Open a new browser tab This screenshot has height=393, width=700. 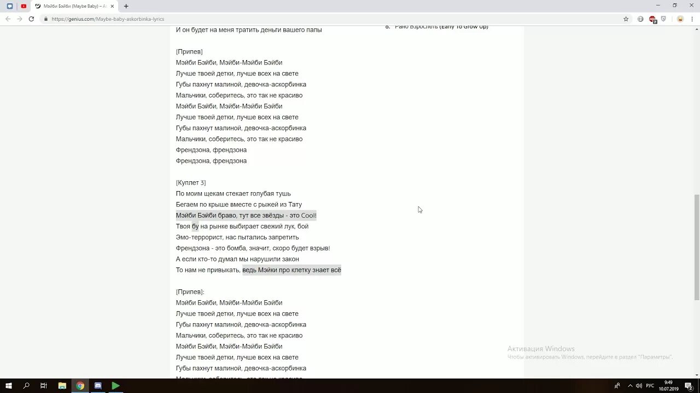126,6
